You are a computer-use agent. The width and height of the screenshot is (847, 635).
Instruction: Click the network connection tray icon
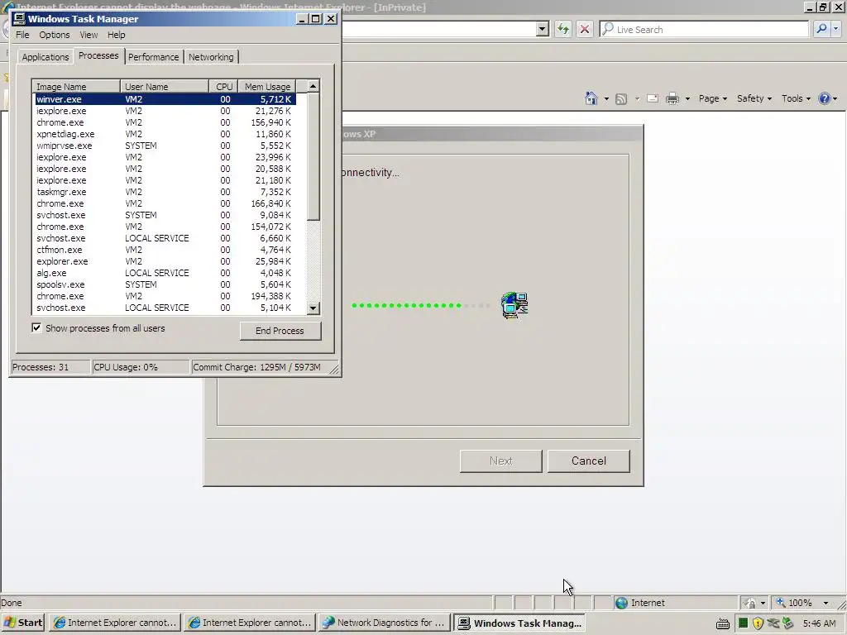click(773, 623)
